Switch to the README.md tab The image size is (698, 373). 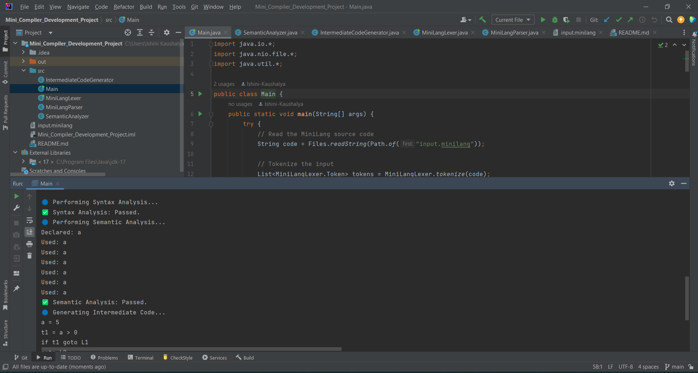point(633,32)
